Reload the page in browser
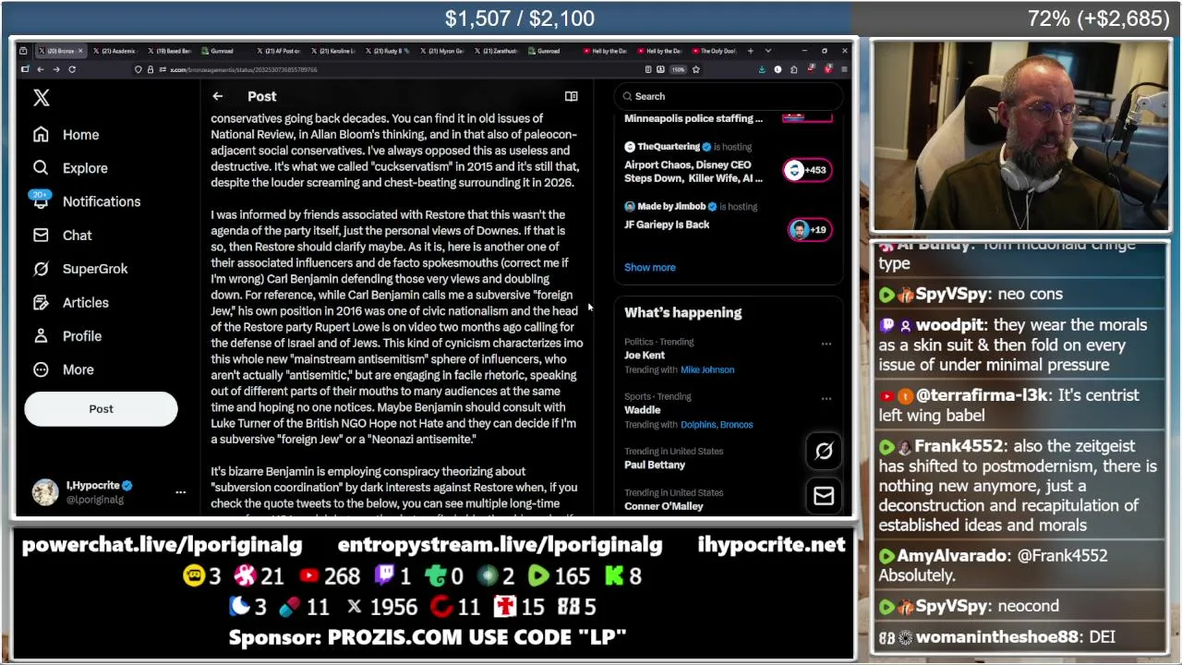Viewport: 1182px width, 665px height. tap(72, 69)
